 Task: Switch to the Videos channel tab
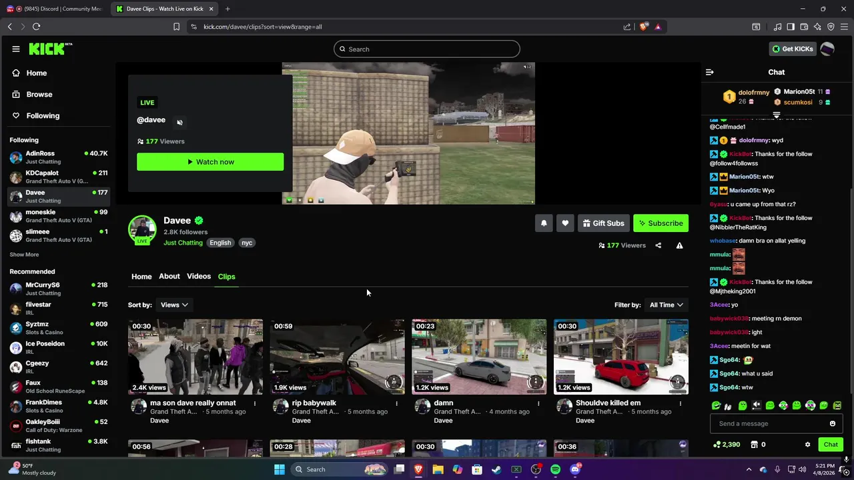(x=199, y=277)
